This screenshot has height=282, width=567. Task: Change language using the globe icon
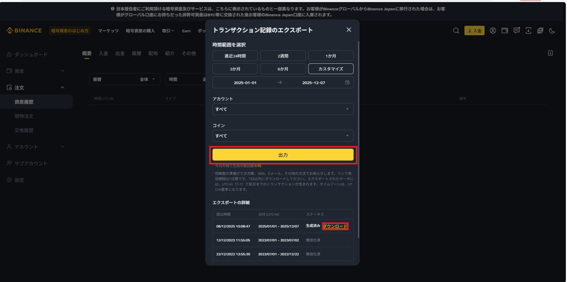[x=540, y=31]
